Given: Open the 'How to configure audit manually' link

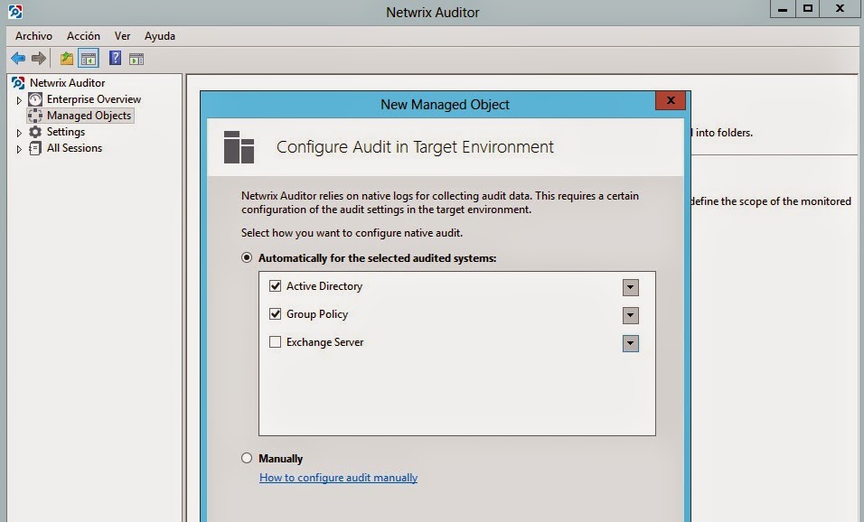Looking at the screenshot, I should (338, 478).
